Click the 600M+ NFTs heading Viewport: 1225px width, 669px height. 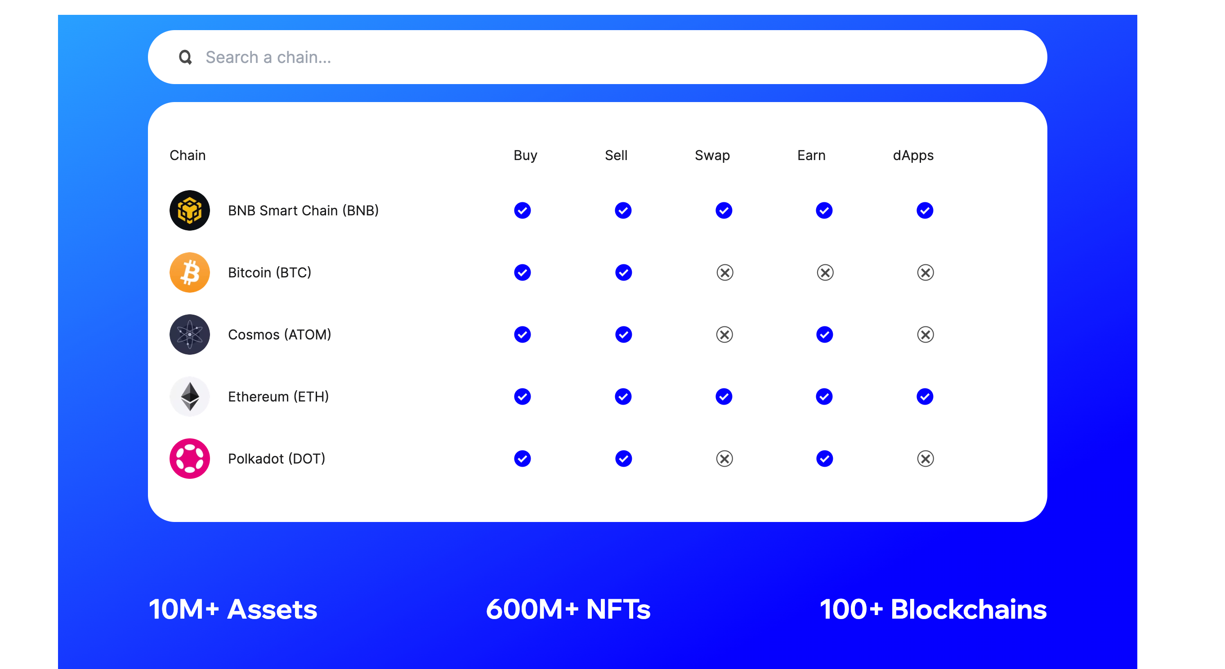pyautogui.click(x=568, y=609)
